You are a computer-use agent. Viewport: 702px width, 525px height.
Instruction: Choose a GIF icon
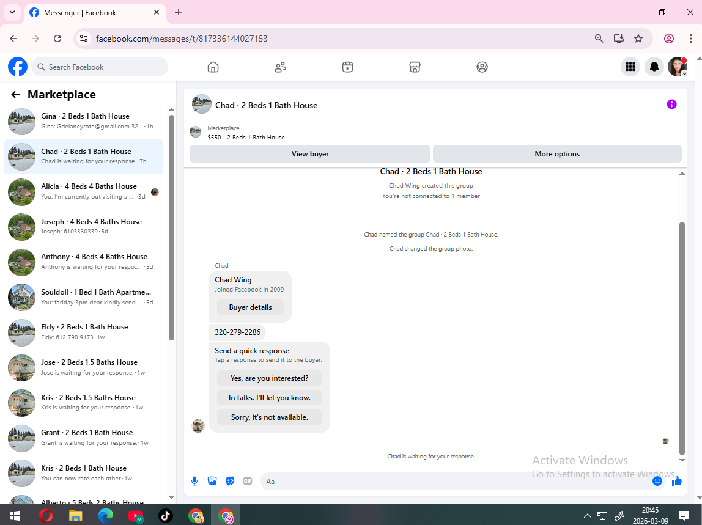[x=248, y=481]
